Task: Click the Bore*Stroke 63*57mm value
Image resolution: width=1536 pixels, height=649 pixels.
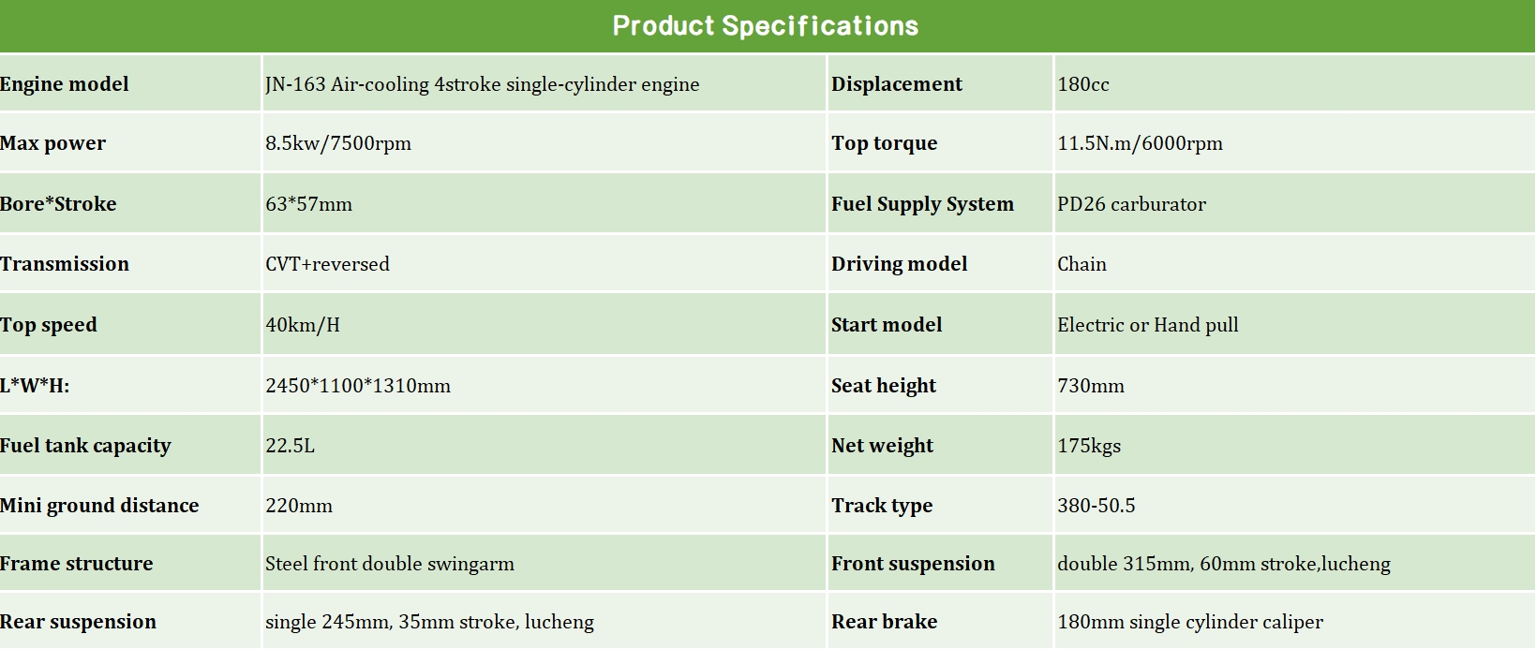Action: click(x=308, y=204)
